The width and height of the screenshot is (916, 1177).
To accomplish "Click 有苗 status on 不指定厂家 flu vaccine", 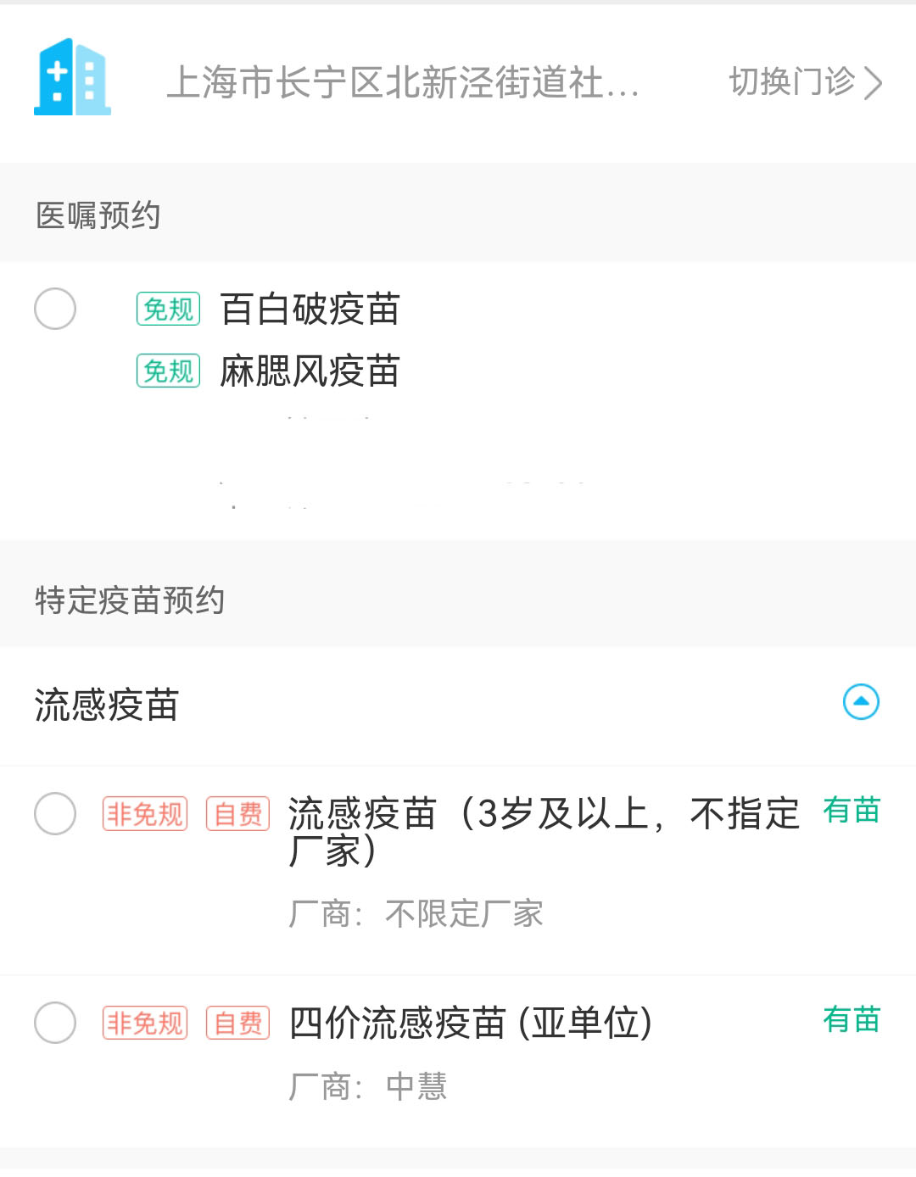I will click(x=852, y=811).
